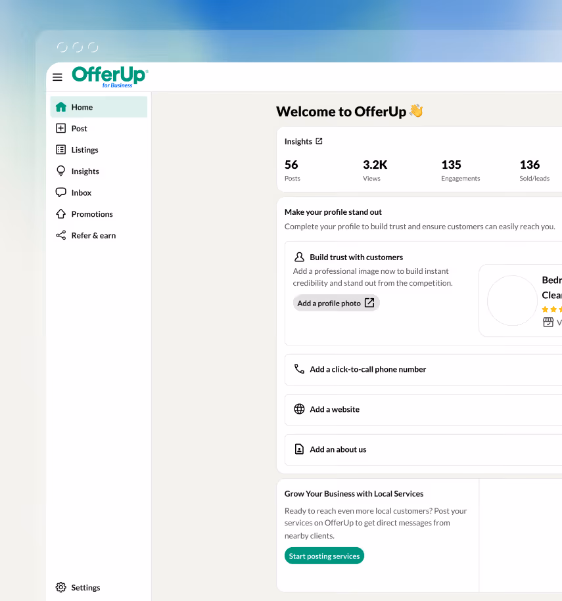Open Listings in the sidebar menu
This screenshot has height=601, width=562.
(x=99, y=150)
